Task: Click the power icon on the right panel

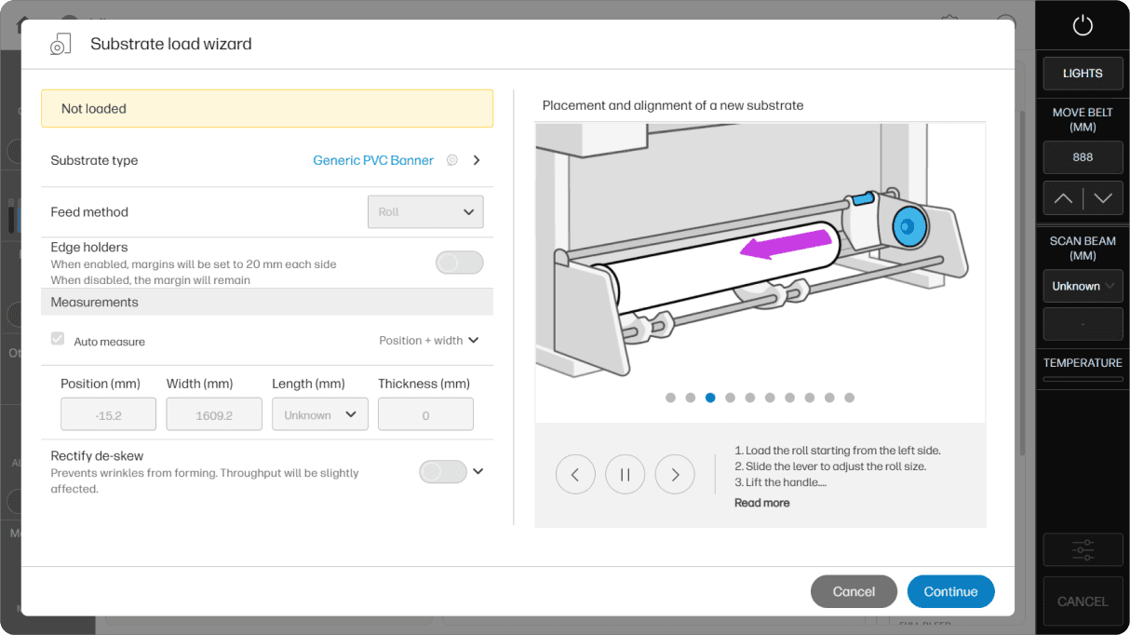Action: click(x=1082, y=25)
